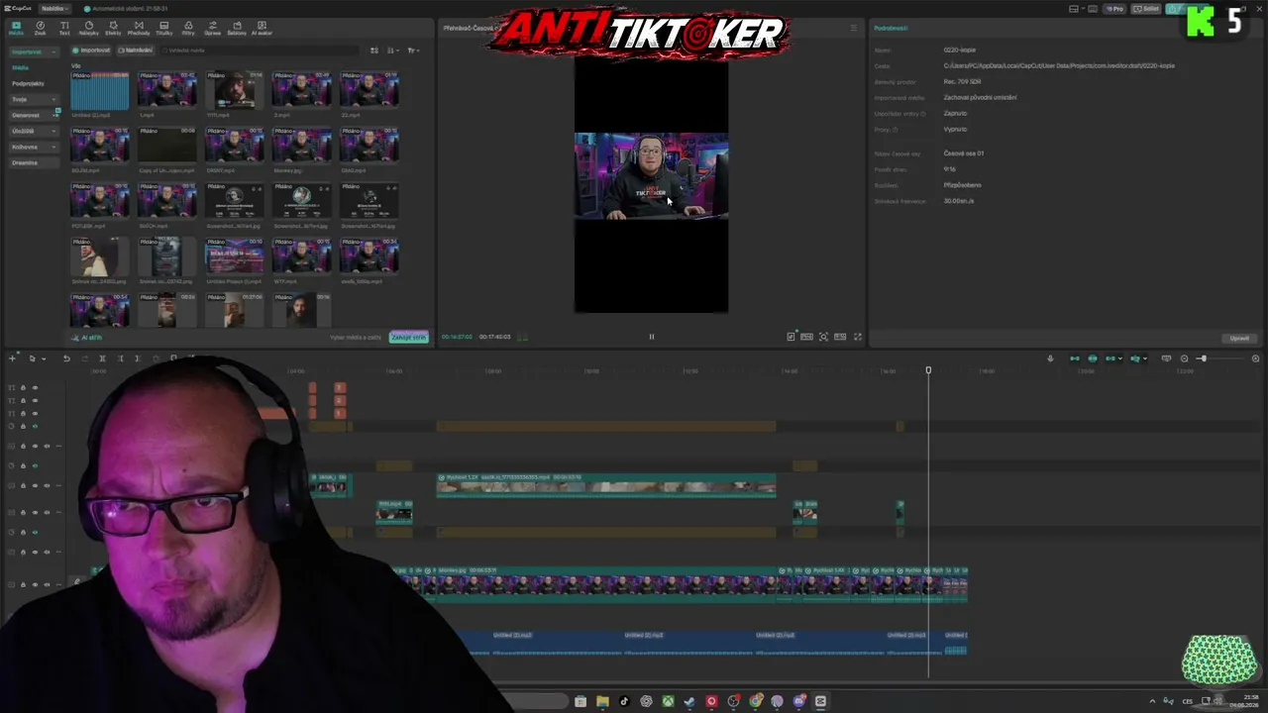
Task: Open the Média tab in the top toolbar
Action: tap(16, 28)
